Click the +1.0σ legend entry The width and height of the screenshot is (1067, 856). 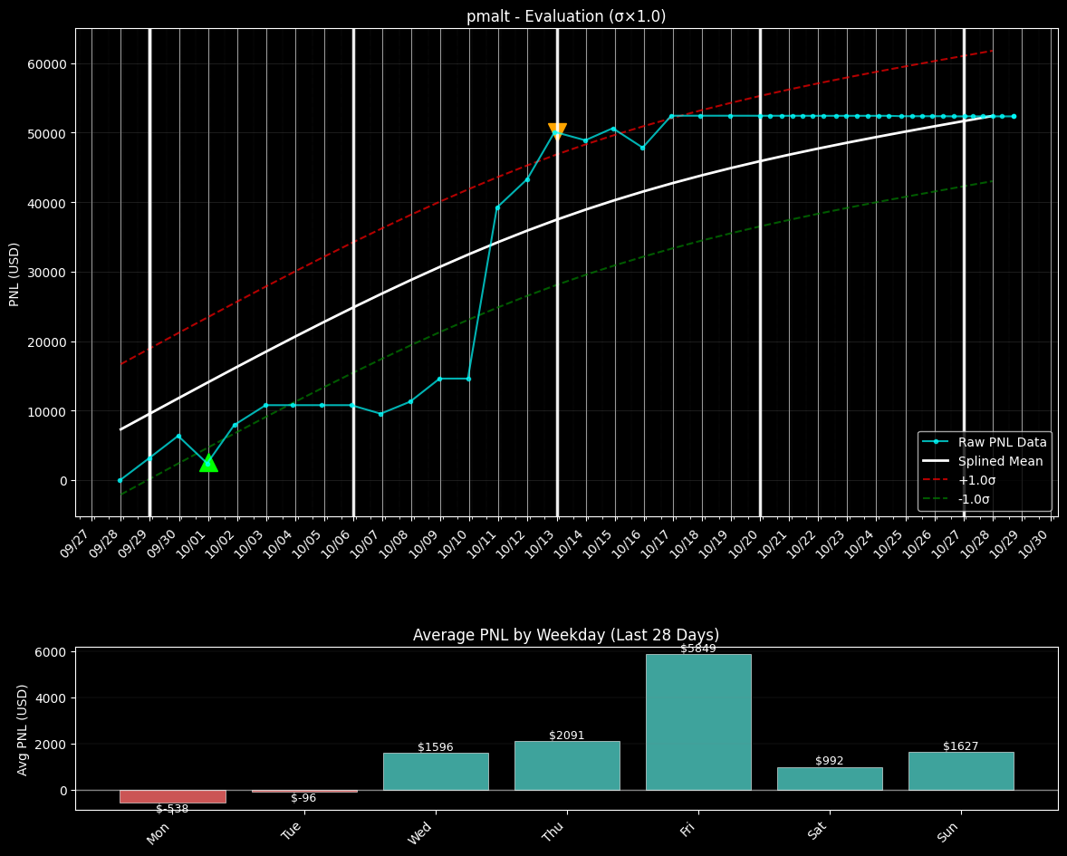click(976, 480)
